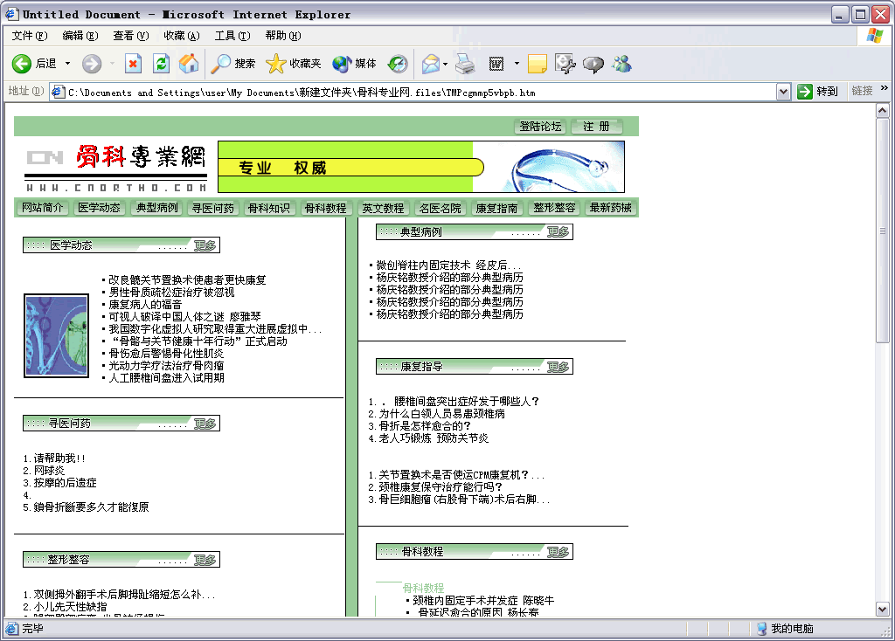Expand the address bar dropdown list
The width and height of the screenshot is (895, 641).
tap(784, 91)
